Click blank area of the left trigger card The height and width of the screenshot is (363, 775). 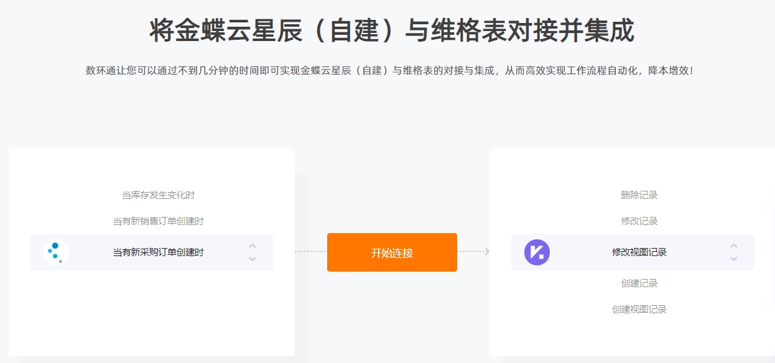[151, 317]
